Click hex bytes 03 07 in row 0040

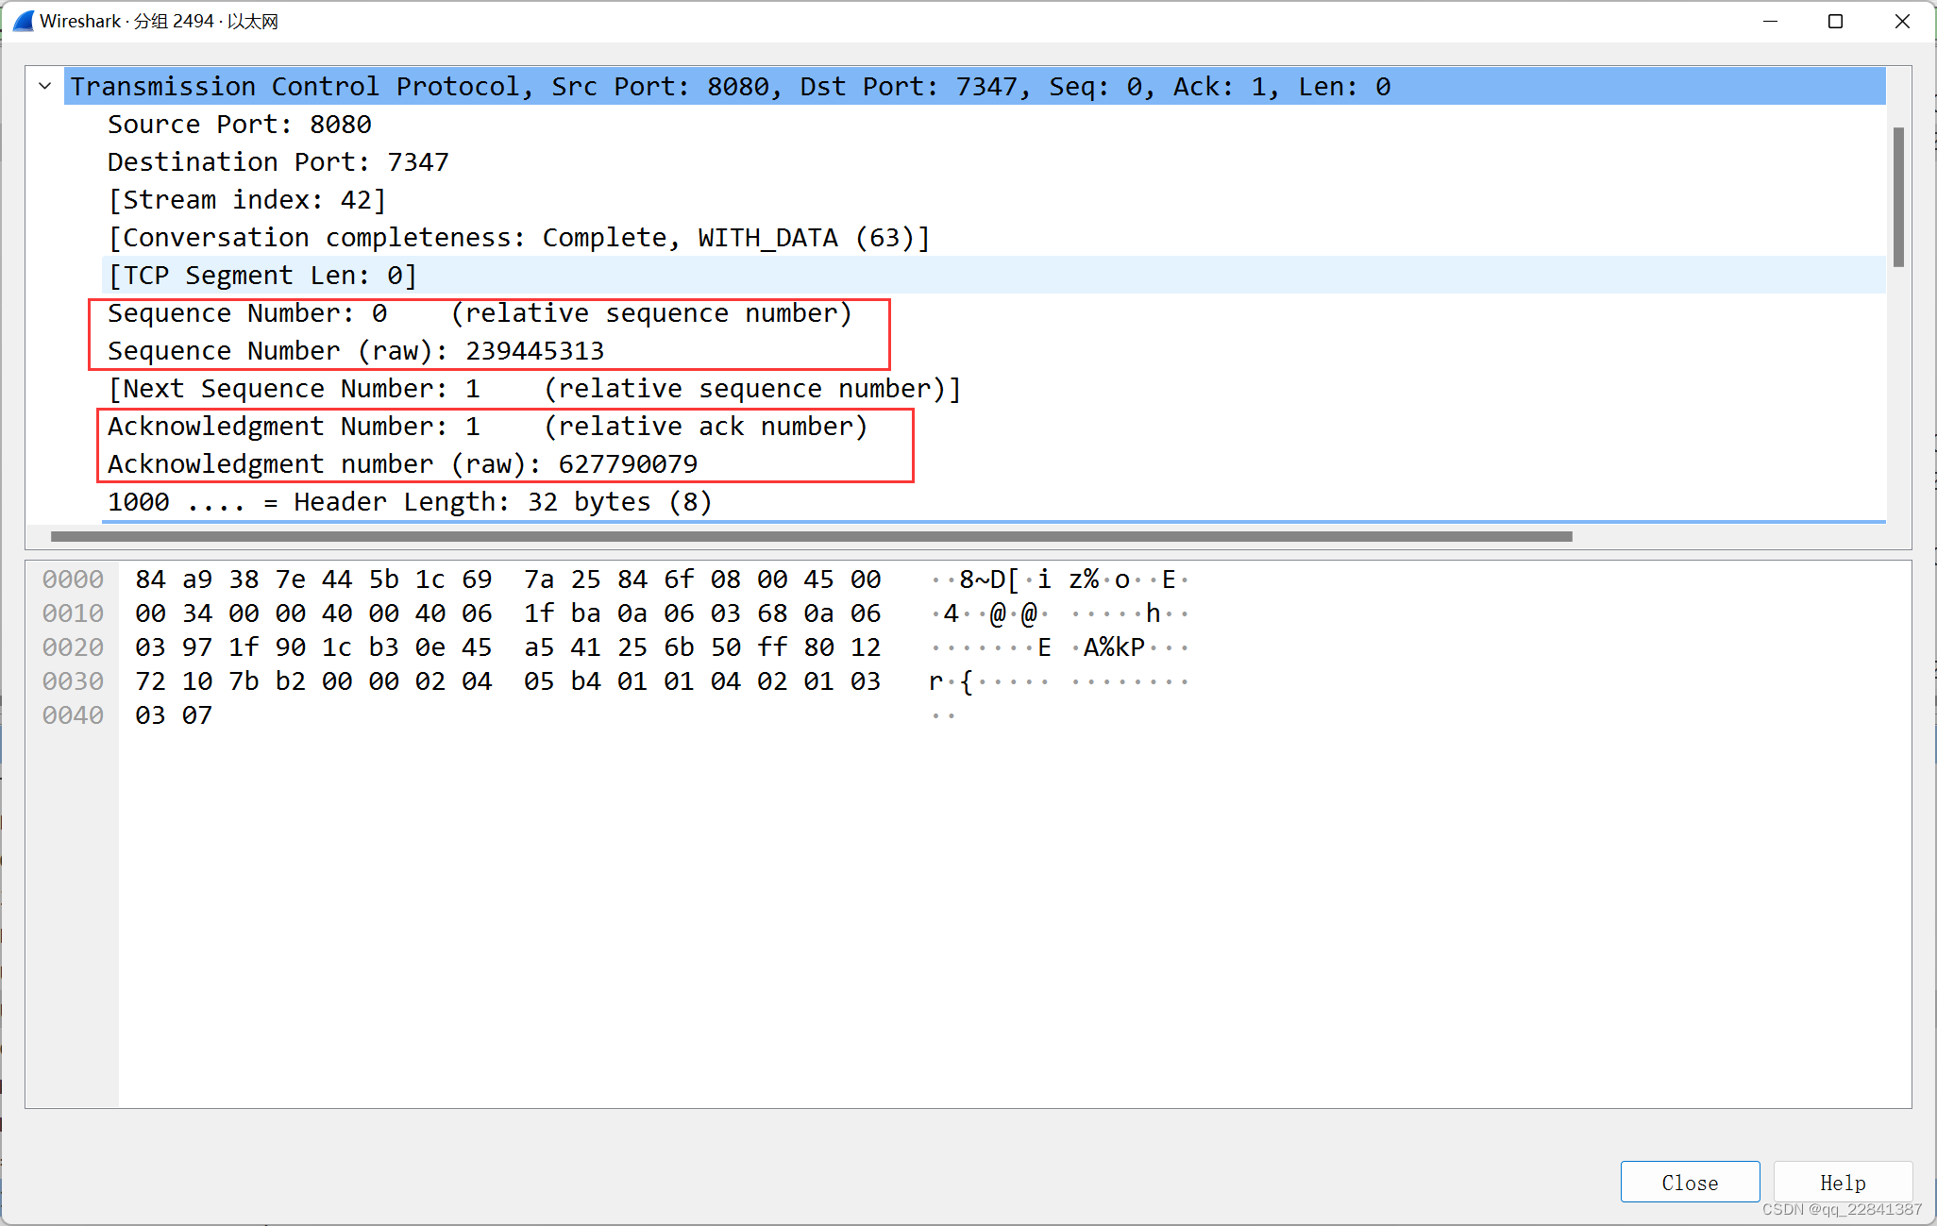pyautogui.click(x=174, y=715)
